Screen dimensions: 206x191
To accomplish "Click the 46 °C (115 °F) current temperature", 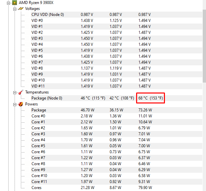I will [x=93, y=98].
